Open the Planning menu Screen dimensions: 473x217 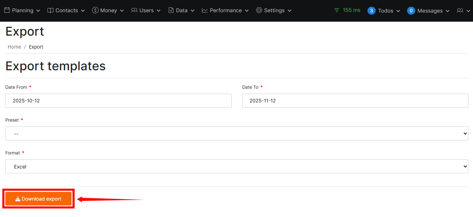[x=22, y=10]
